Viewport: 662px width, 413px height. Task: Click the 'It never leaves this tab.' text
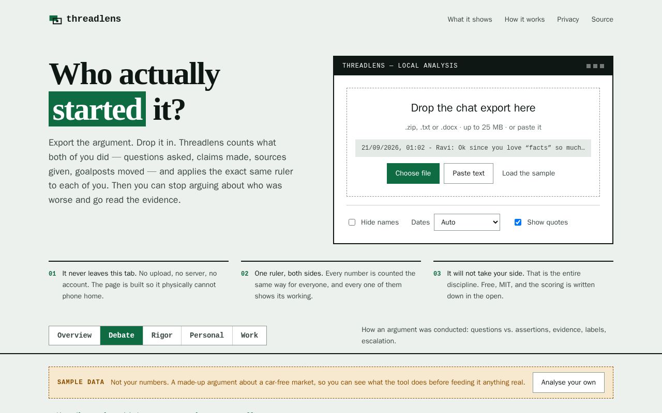coord(99,274)
